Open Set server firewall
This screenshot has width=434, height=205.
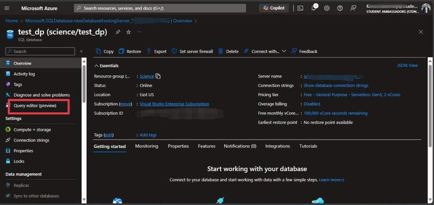[x=192, y=52]
